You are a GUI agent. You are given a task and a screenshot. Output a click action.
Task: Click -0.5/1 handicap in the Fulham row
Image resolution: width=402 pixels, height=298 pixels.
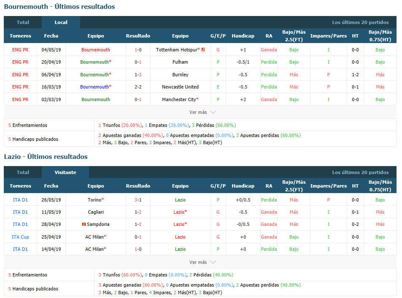[243, 62]
